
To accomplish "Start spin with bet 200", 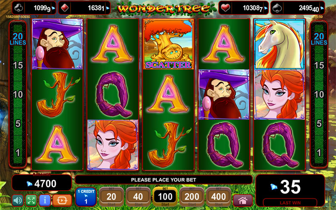I will [x=192, y=197].
